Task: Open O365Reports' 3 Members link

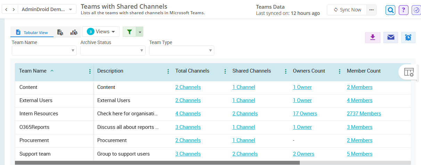Action: pos(360,127)
